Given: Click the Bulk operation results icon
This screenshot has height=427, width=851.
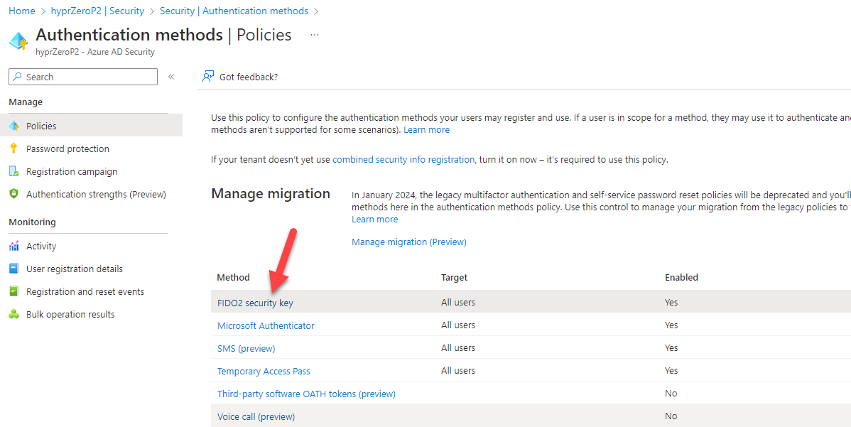Looking at the screenshot, I should point(13,314).
